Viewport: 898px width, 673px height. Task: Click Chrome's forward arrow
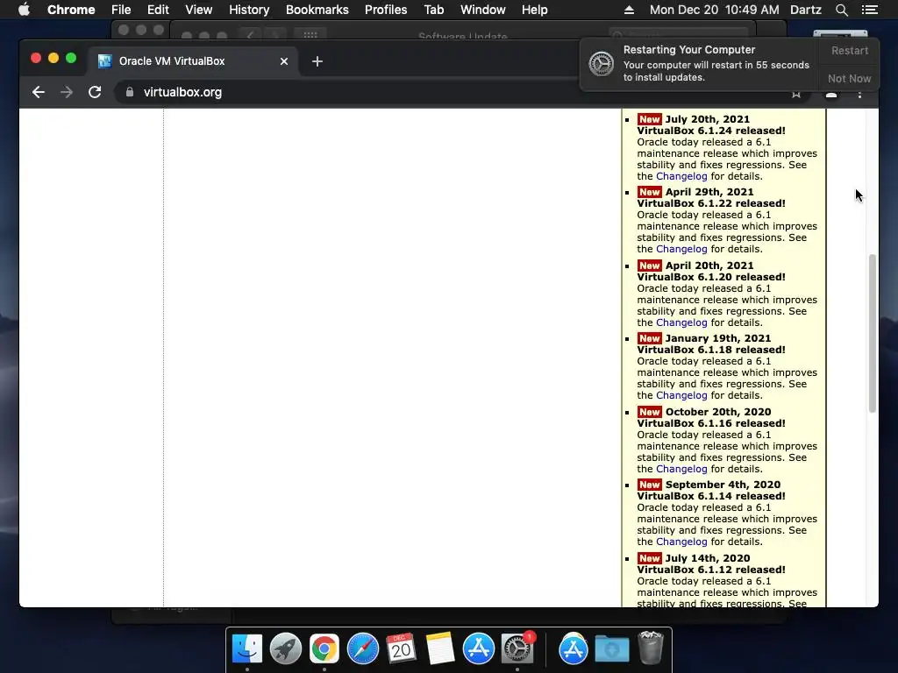(67, 92)
